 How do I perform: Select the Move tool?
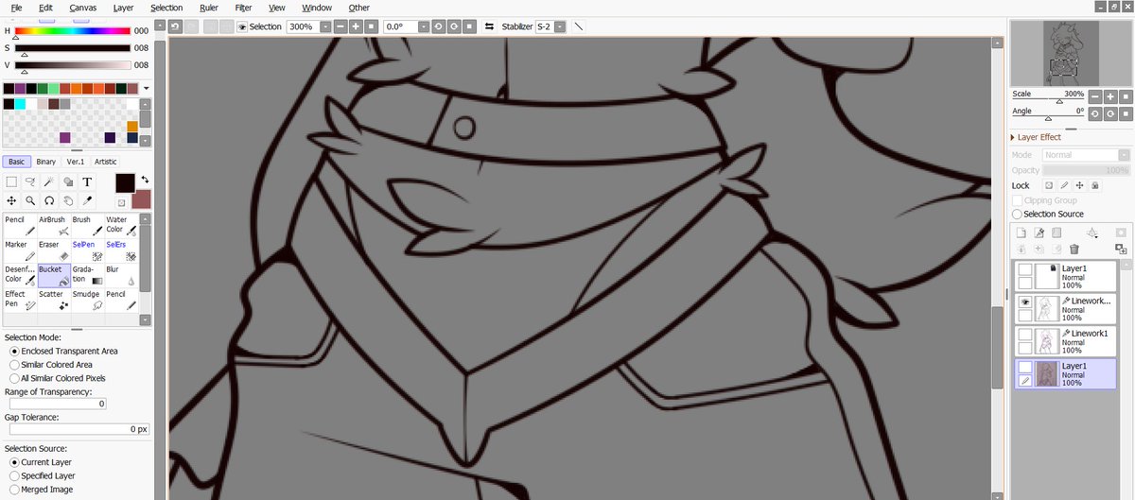[x=11, y=200]
